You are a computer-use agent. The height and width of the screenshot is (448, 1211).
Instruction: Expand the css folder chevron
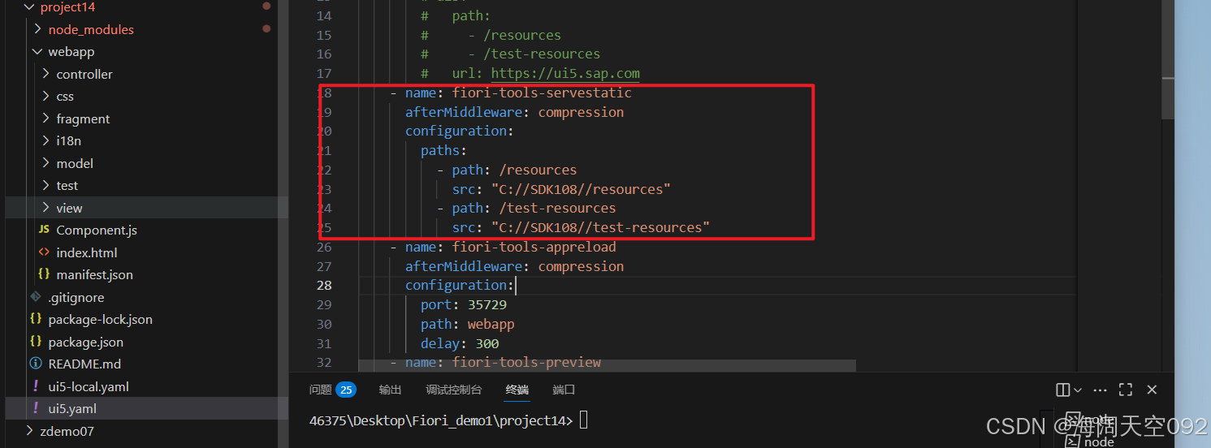(x=46, y=96)
